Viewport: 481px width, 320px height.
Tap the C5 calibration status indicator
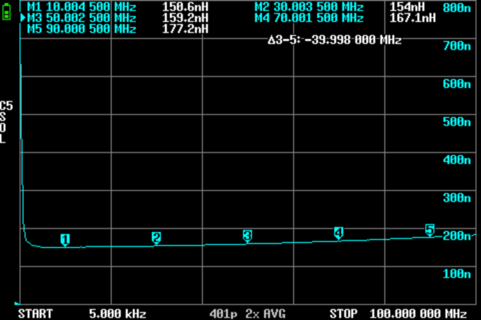(7, 106)
